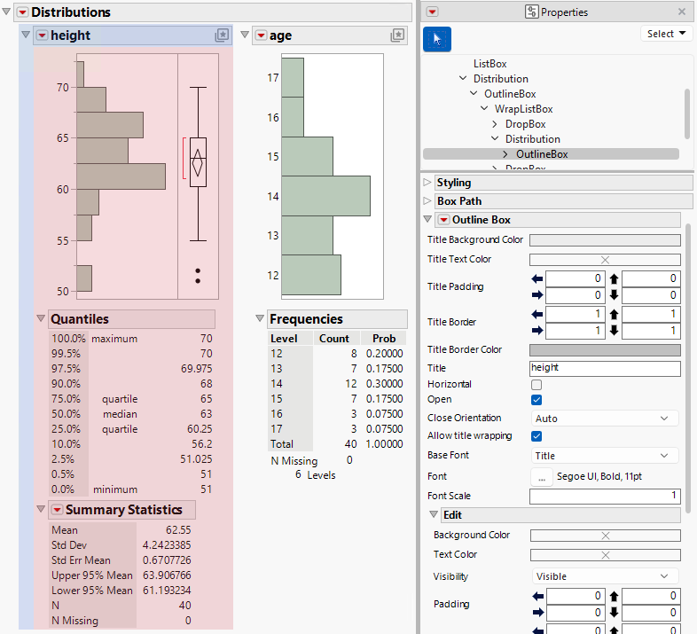The height and width of the screenshot is (634, 697).
Task: Click the Title text field containing height
Action: pos(605,368)
